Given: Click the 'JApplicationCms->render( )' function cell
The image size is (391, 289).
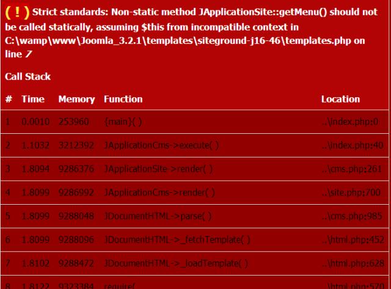Looking at the screenshot, I should (x=159, y=192).
